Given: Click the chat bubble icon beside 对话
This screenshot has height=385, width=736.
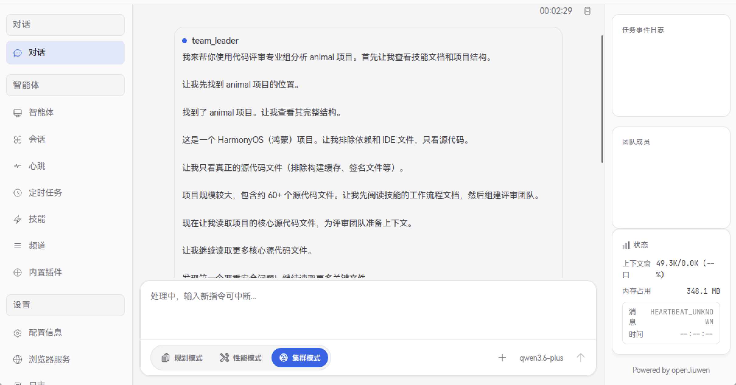Looking at the screenshot, I should pyautogui.click(x=18, y=53).
